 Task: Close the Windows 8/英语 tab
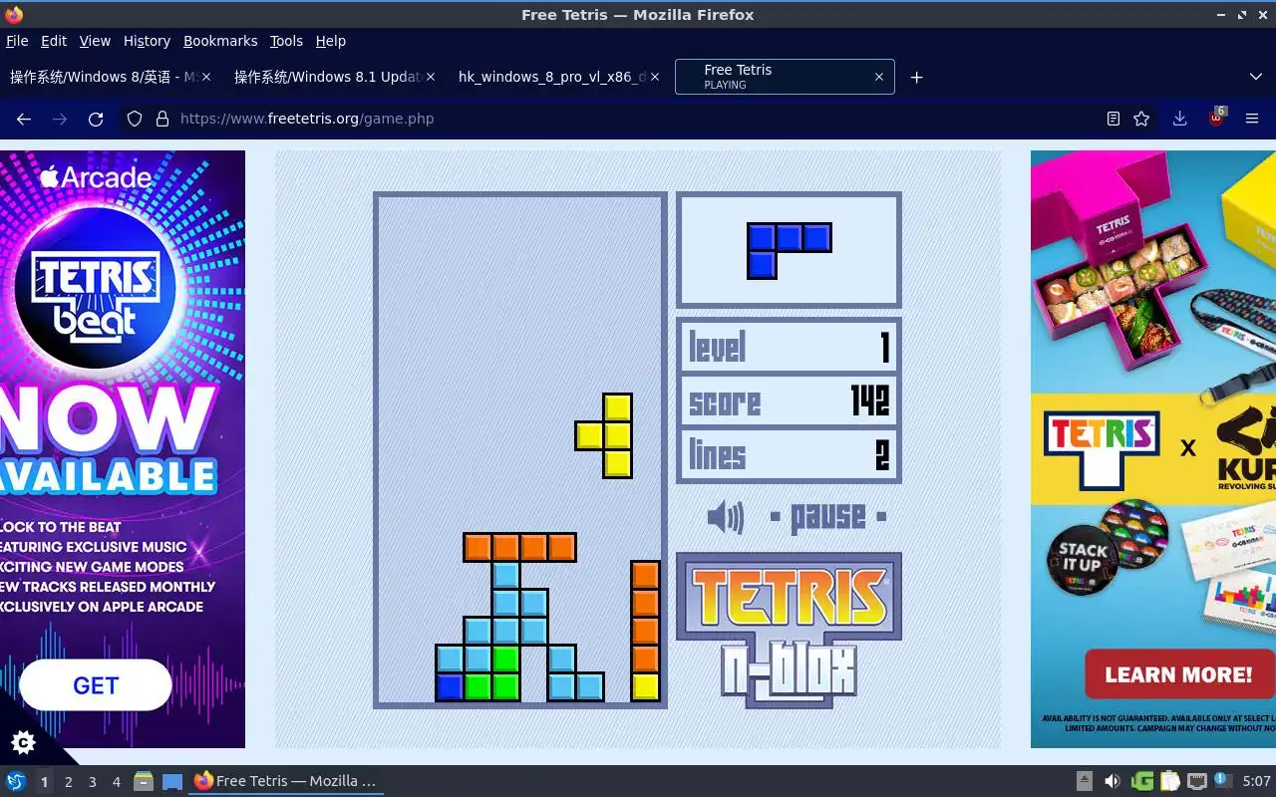point(205,77)
